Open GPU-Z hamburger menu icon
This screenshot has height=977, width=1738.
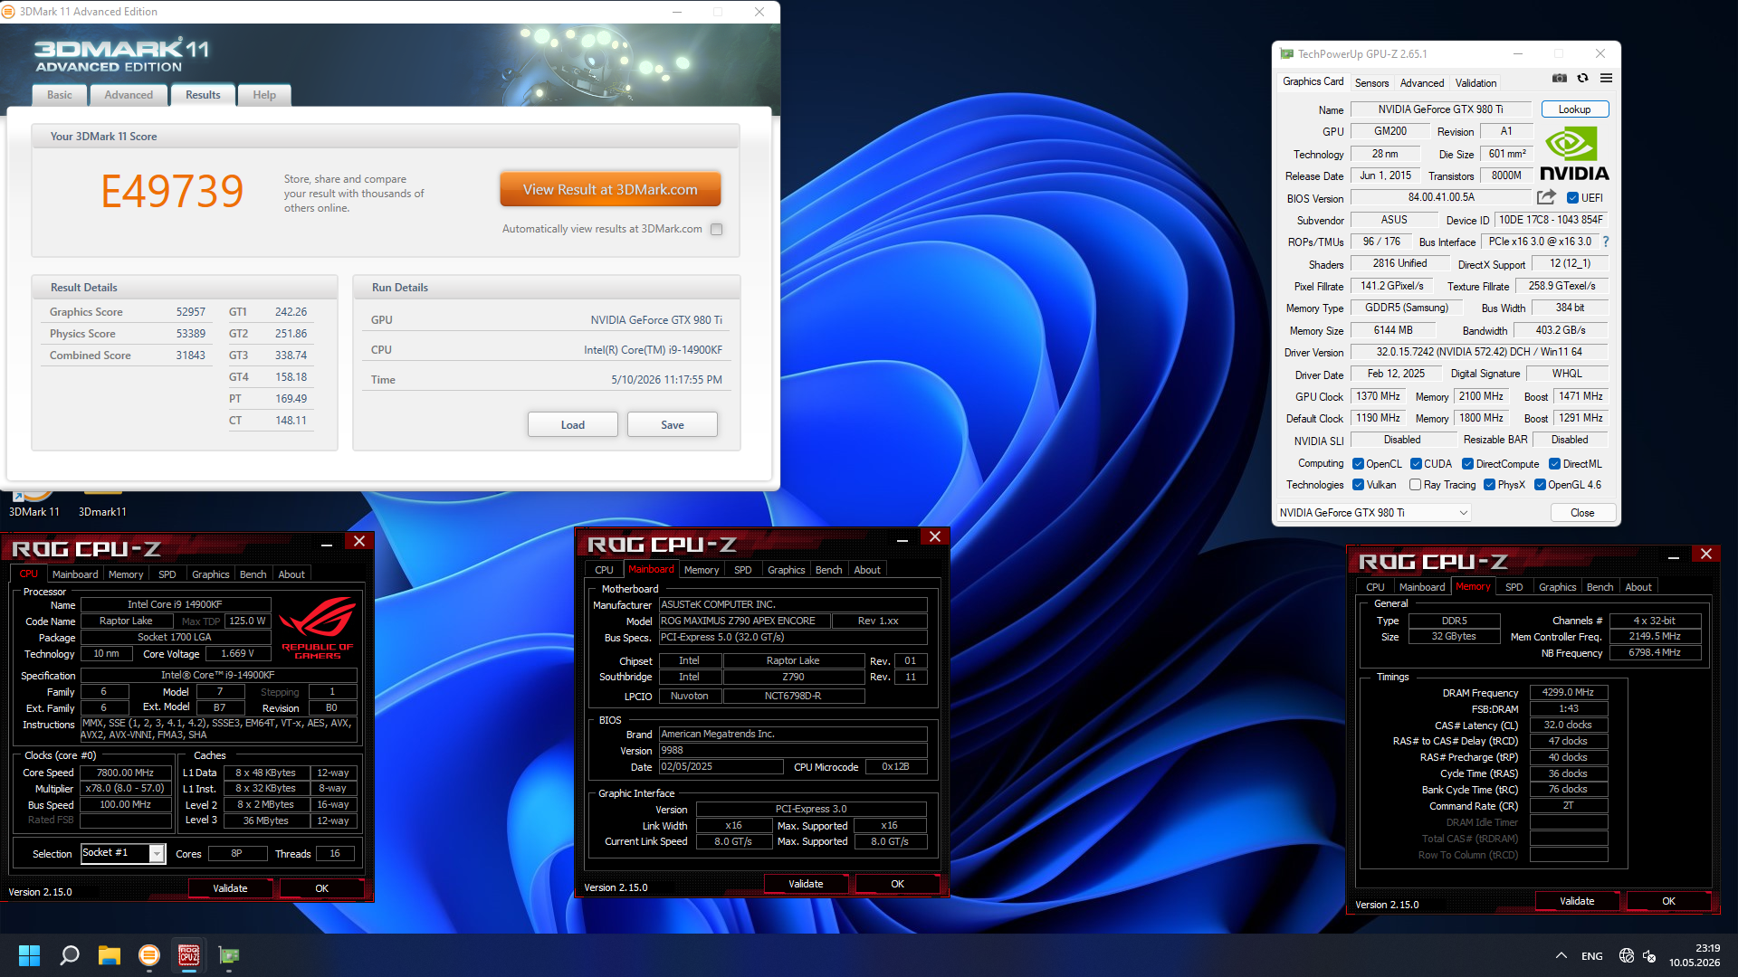pyautogui.click(x=1606, y=78)
